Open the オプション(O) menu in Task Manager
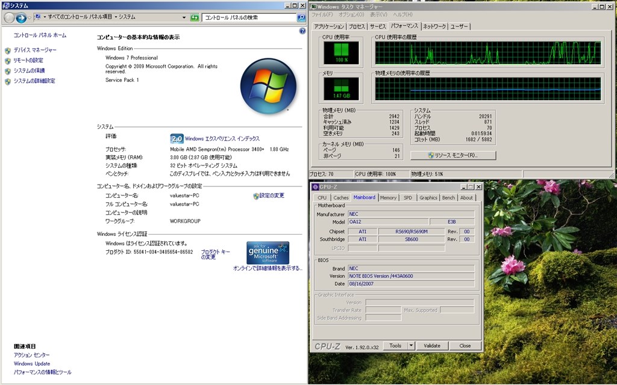Image resolution: width=617 pixels, height=385 pixels. pos(351,14)
